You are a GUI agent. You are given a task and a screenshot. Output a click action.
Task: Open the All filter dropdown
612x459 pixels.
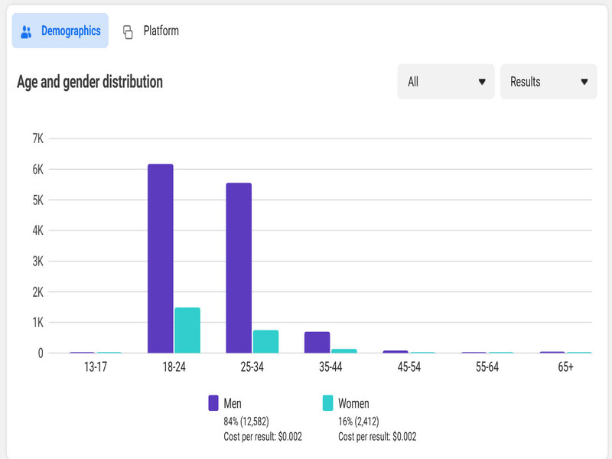[x=445, y=82]
